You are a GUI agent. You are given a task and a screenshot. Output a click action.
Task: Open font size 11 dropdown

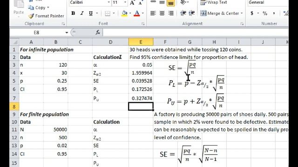[125, 2]
